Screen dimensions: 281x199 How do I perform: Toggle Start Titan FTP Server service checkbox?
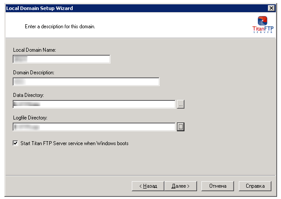15,143
